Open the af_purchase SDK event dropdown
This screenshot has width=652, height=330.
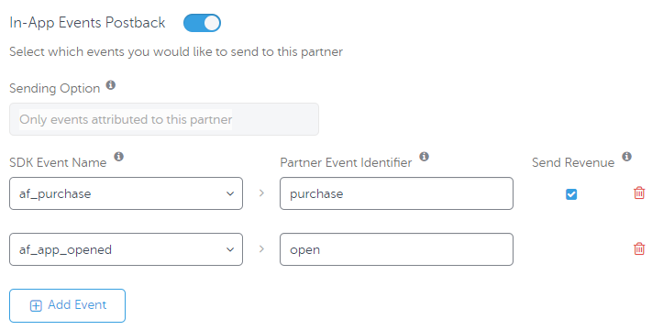coord(126,193)
